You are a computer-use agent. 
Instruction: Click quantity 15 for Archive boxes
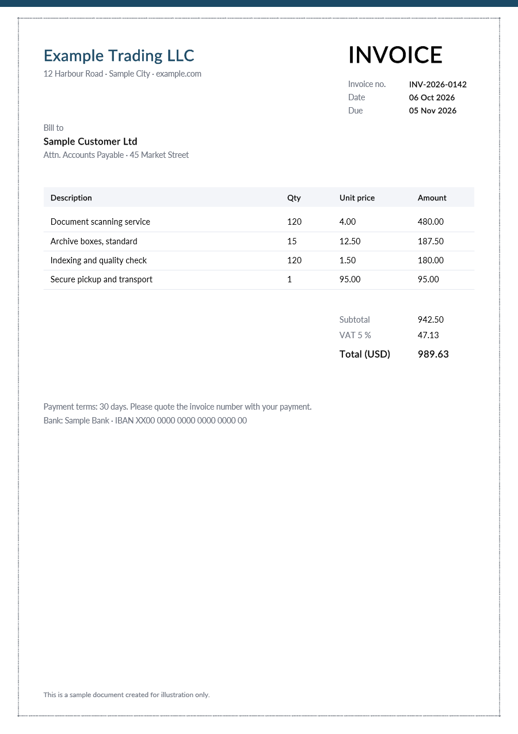(x=292, y=241)
